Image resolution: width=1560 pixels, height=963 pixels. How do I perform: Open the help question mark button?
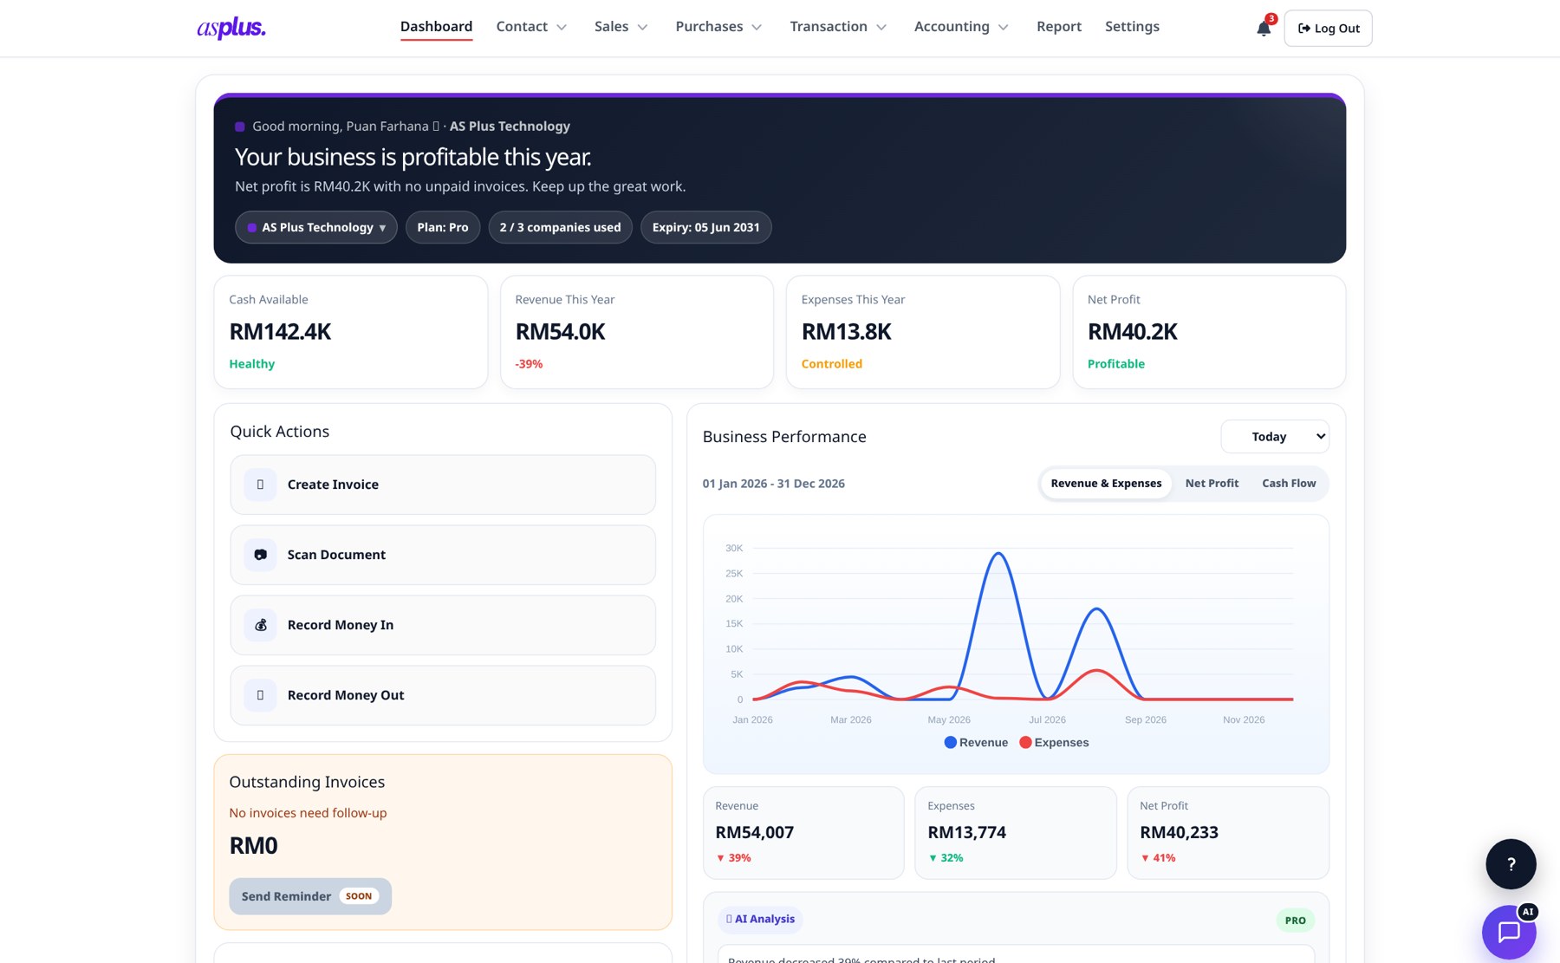pyautogui.click(x=1511, y=864)
